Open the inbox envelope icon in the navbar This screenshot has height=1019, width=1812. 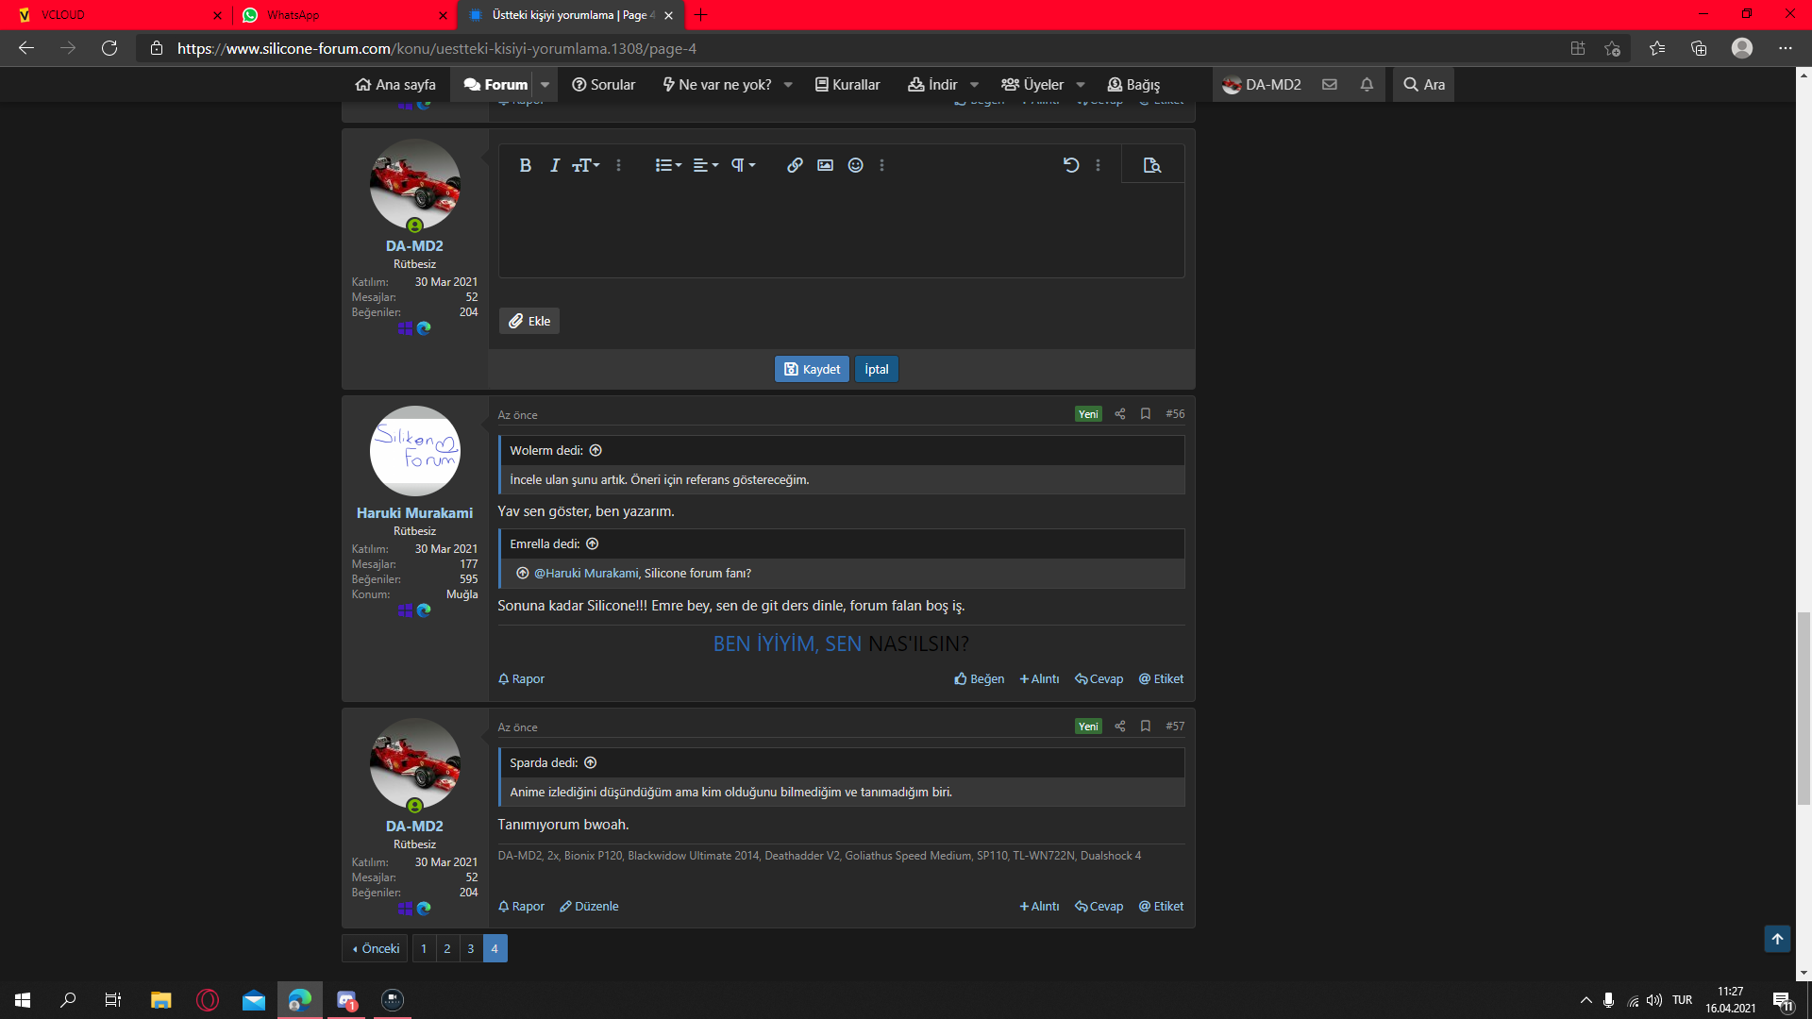pyautogui.click(x=1330, y=84)
